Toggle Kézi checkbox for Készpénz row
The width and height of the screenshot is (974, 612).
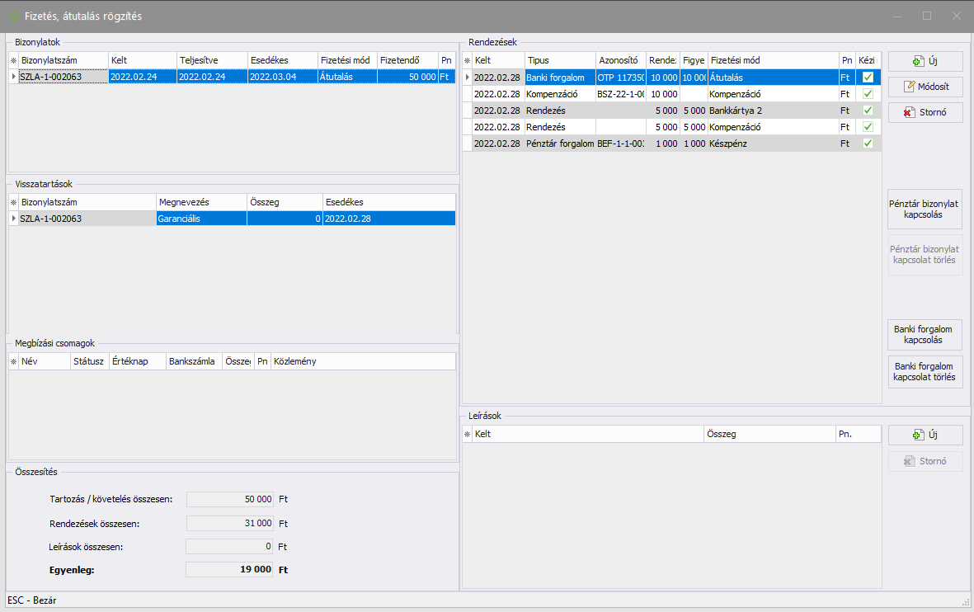(868, 144)
